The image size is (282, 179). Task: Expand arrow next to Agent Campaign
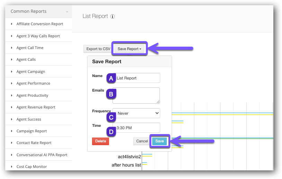click(12, 72)
